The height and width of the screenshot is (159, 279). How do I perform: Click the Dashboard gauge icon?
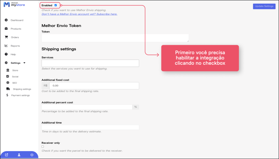tap(6, 20)
